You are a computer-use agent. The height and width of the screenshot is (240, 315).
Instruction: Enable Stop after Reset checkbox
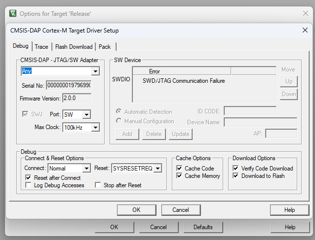pyautogui.click(x=98, y=185)
